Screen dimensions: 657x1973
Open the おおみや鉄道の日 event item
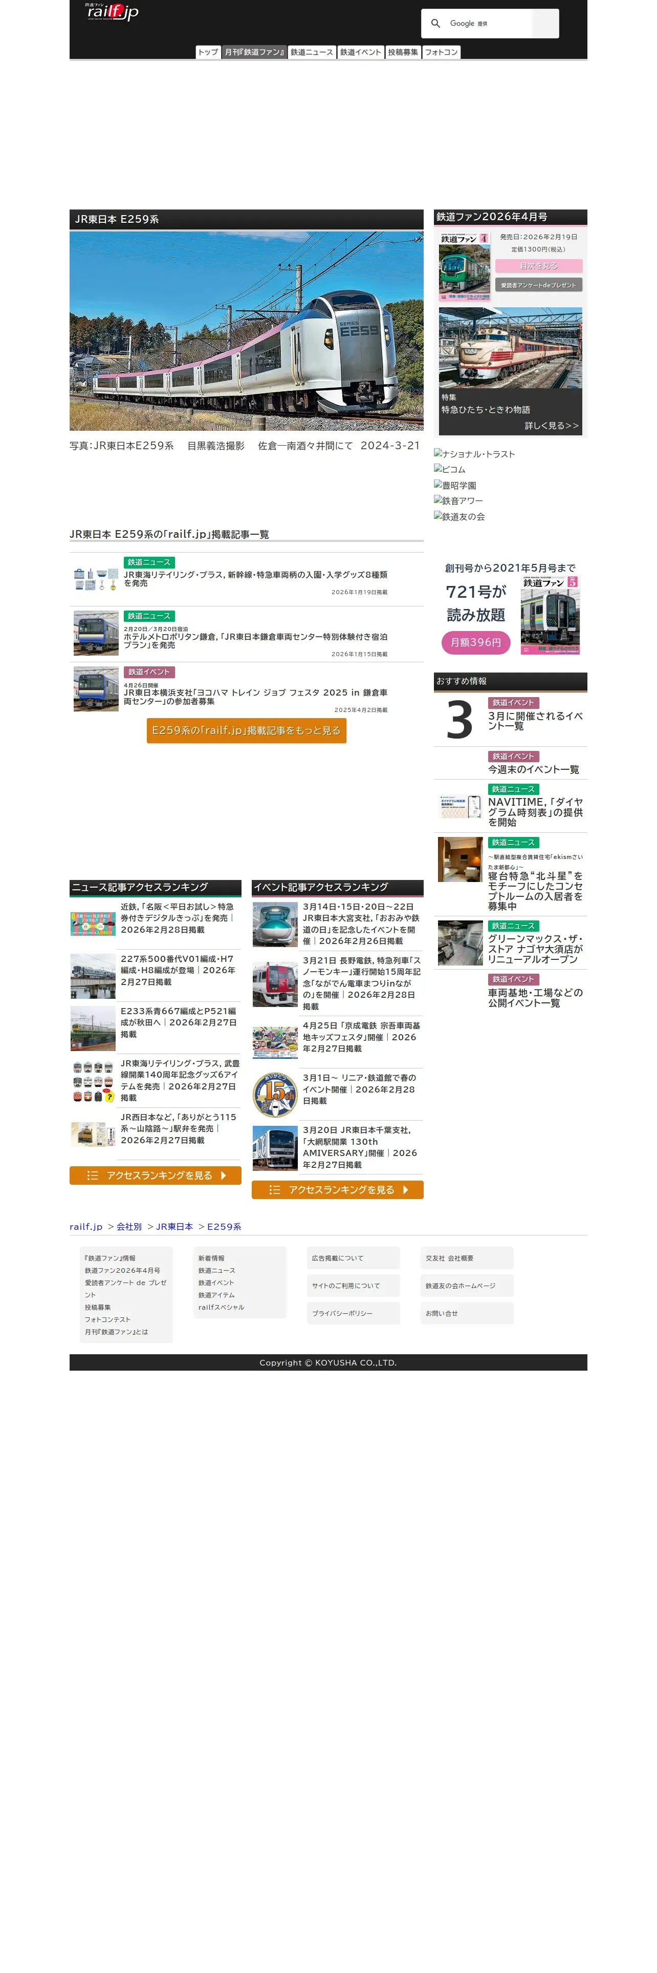tap(361, 923)
